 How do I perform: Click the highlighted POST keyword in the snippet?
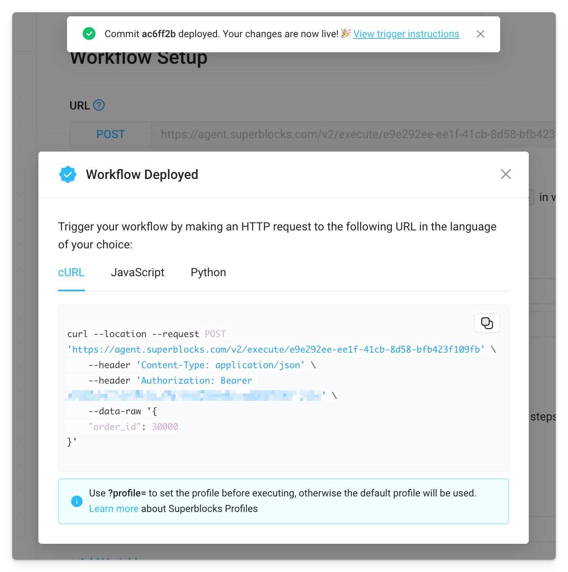click(x=215, y=334)
